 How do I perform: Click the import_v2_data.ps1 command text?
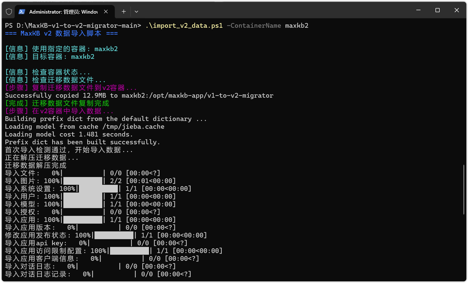pyautogui.click(x=184, y=26)
